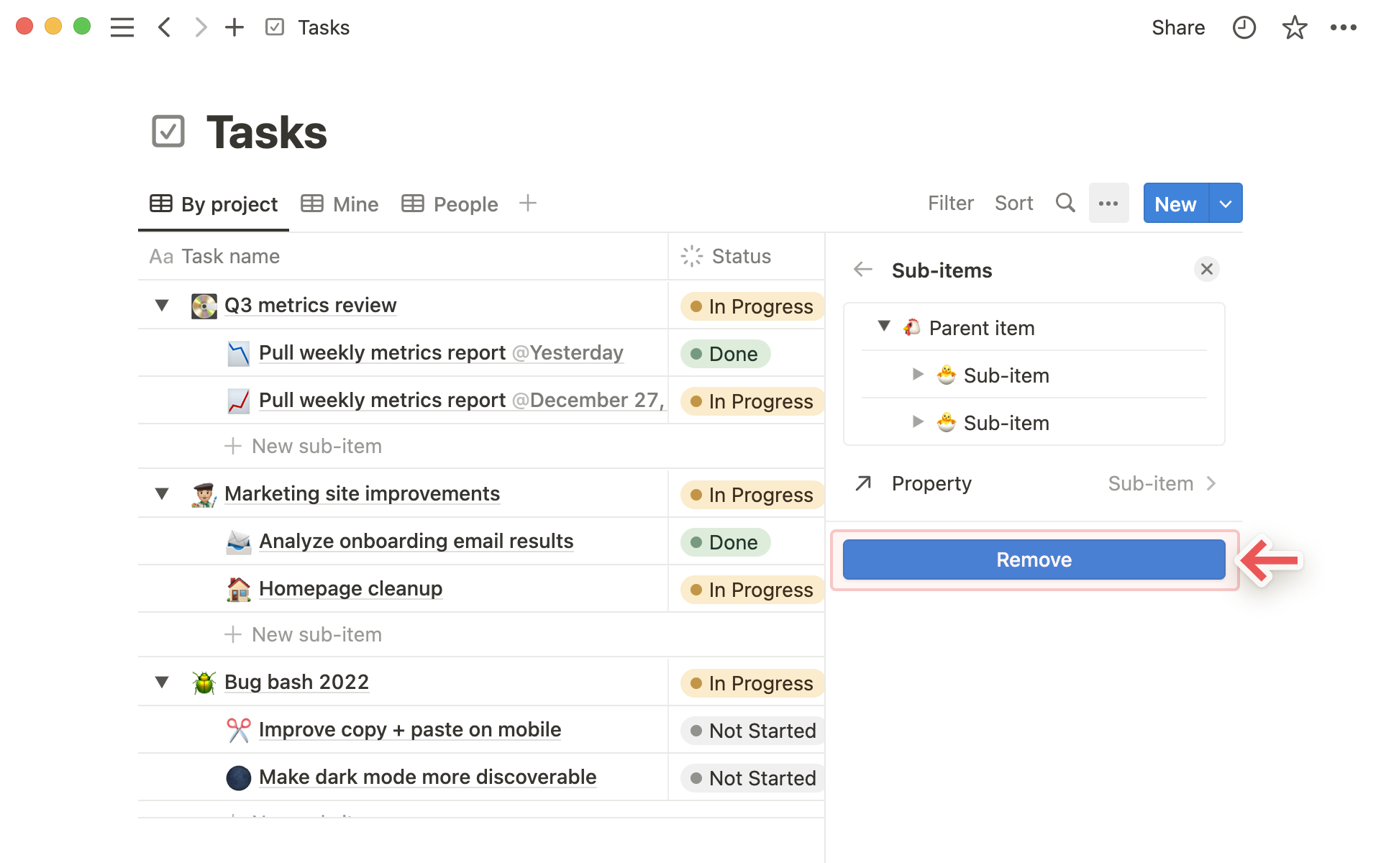The height and width of the screenshot is (863, 1381).
Task: Collapse the Q3 metrics review toggle
Action: coord(162,306)
